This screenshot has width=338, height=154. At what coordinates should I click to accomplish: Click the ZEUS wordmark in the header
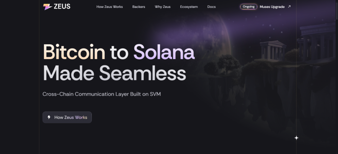pos(62,7)
